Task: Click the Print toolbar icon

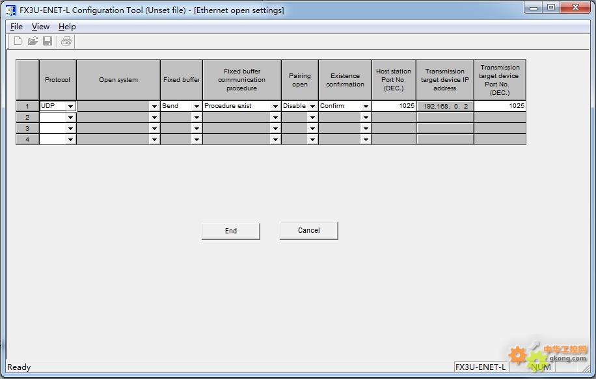Action: (66, 41)
